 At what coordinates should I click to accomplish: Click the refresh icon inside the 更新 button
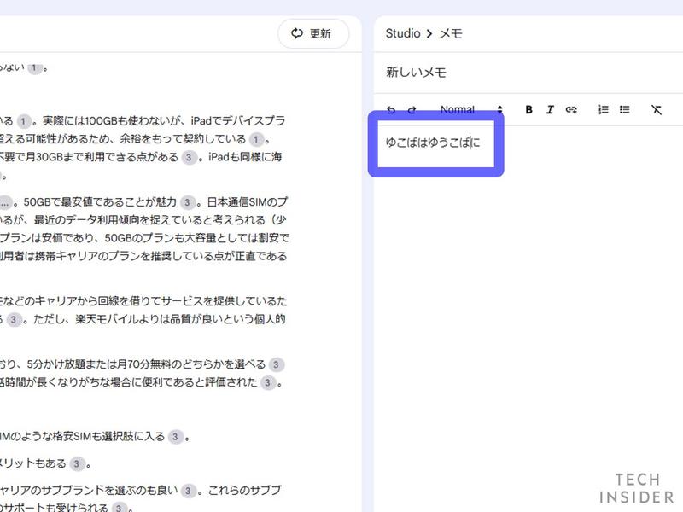coord(296,33)
